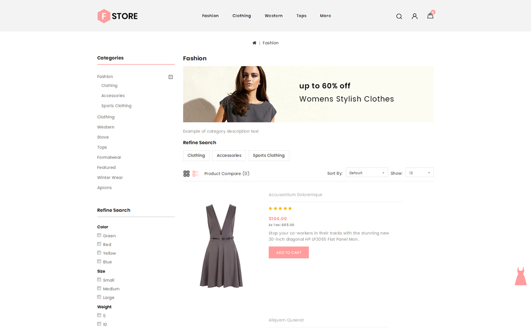This screenshot has height=330, width=531.
Task: Click the Fashion breadcrumb link
Action: 271,43
